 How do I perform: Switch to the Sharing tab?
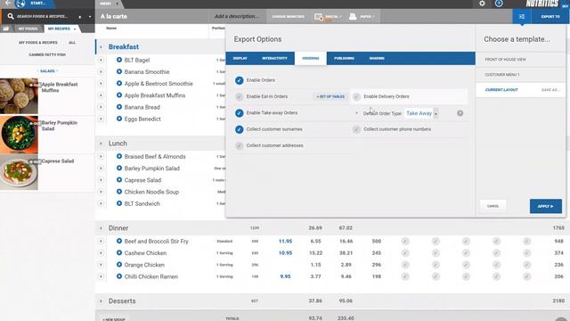(x=377, y=58)
